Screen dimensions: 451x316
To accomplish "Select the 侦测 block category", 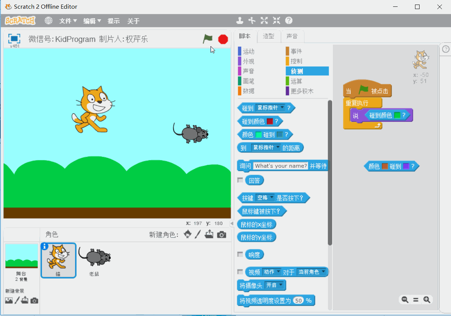I will point(307,71).
